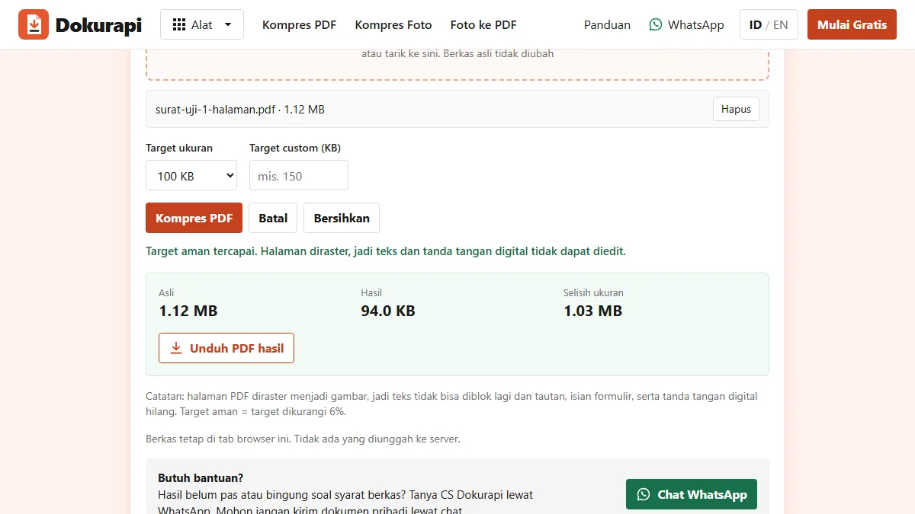Open the Kompres Foto nav link

[393, 25]
